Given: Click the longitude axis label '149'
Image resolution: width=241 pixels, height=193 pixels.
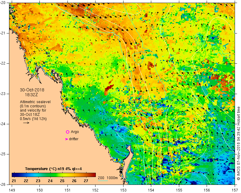Looking at the screenshot, I should (x=12, y=190).
